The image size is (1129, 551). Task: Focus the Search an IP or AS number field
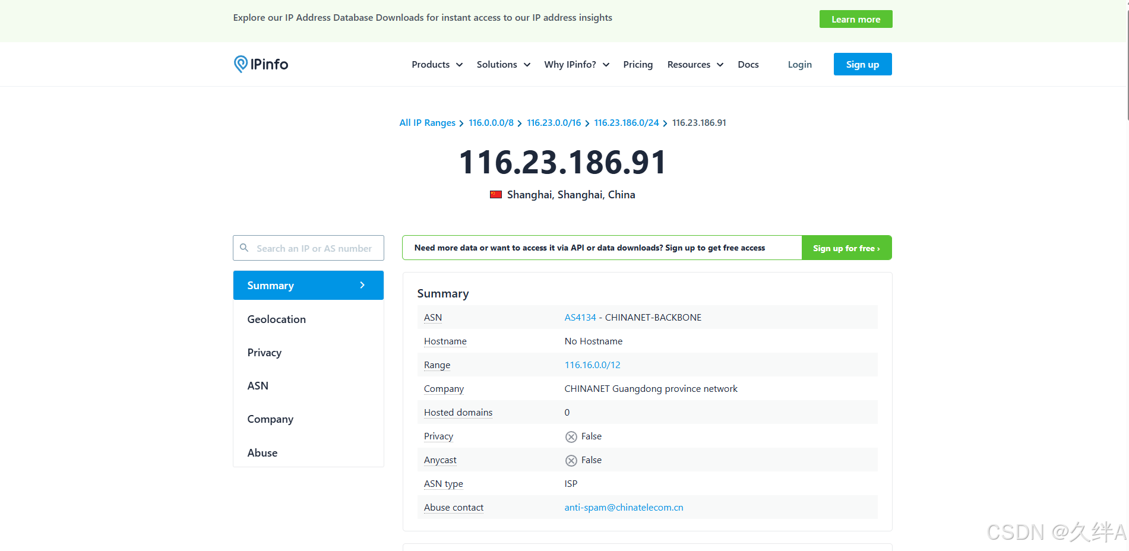click(309, 248)
